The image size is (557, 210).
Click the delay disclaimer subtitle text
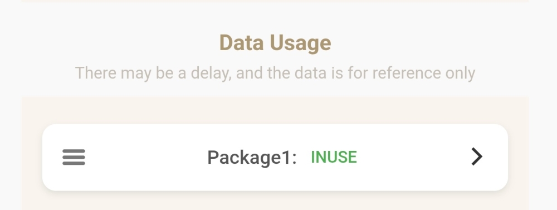[x=275, y=73]
